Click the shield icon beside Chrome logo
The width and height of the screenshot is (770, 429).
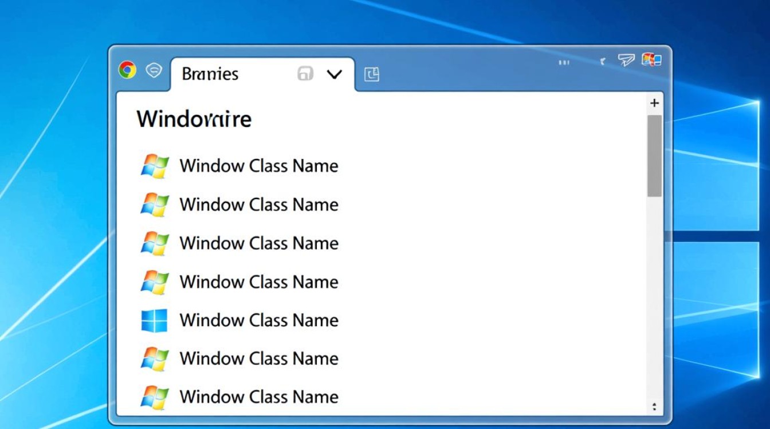tap(154, 70)
